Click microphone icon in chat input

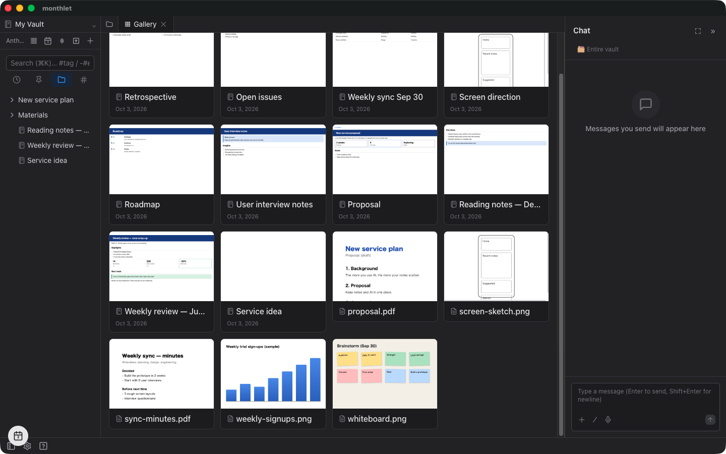click(608, 420)
